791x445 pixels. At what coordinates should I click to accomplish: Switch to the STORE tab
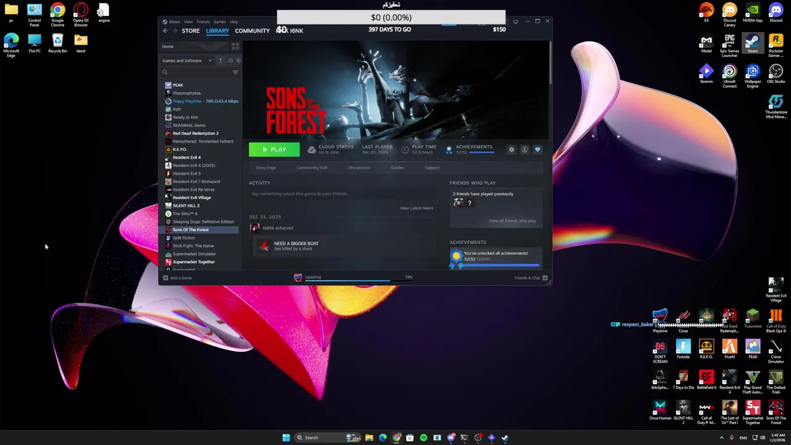click(190, 31)
